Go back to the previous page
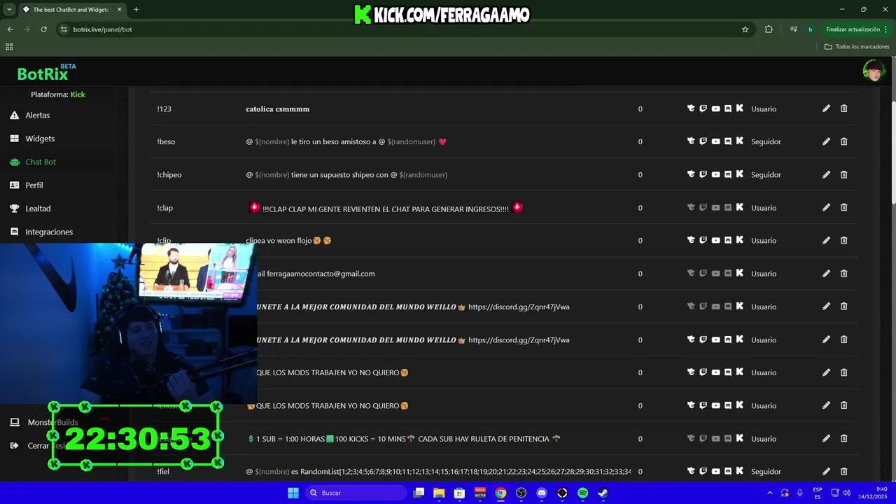896x504 pixels. click(10, 29)
